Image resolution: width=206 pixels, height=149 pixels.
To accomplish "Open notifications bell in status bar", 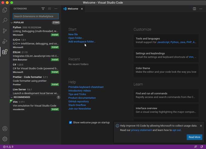I will [x=202, y=147].
